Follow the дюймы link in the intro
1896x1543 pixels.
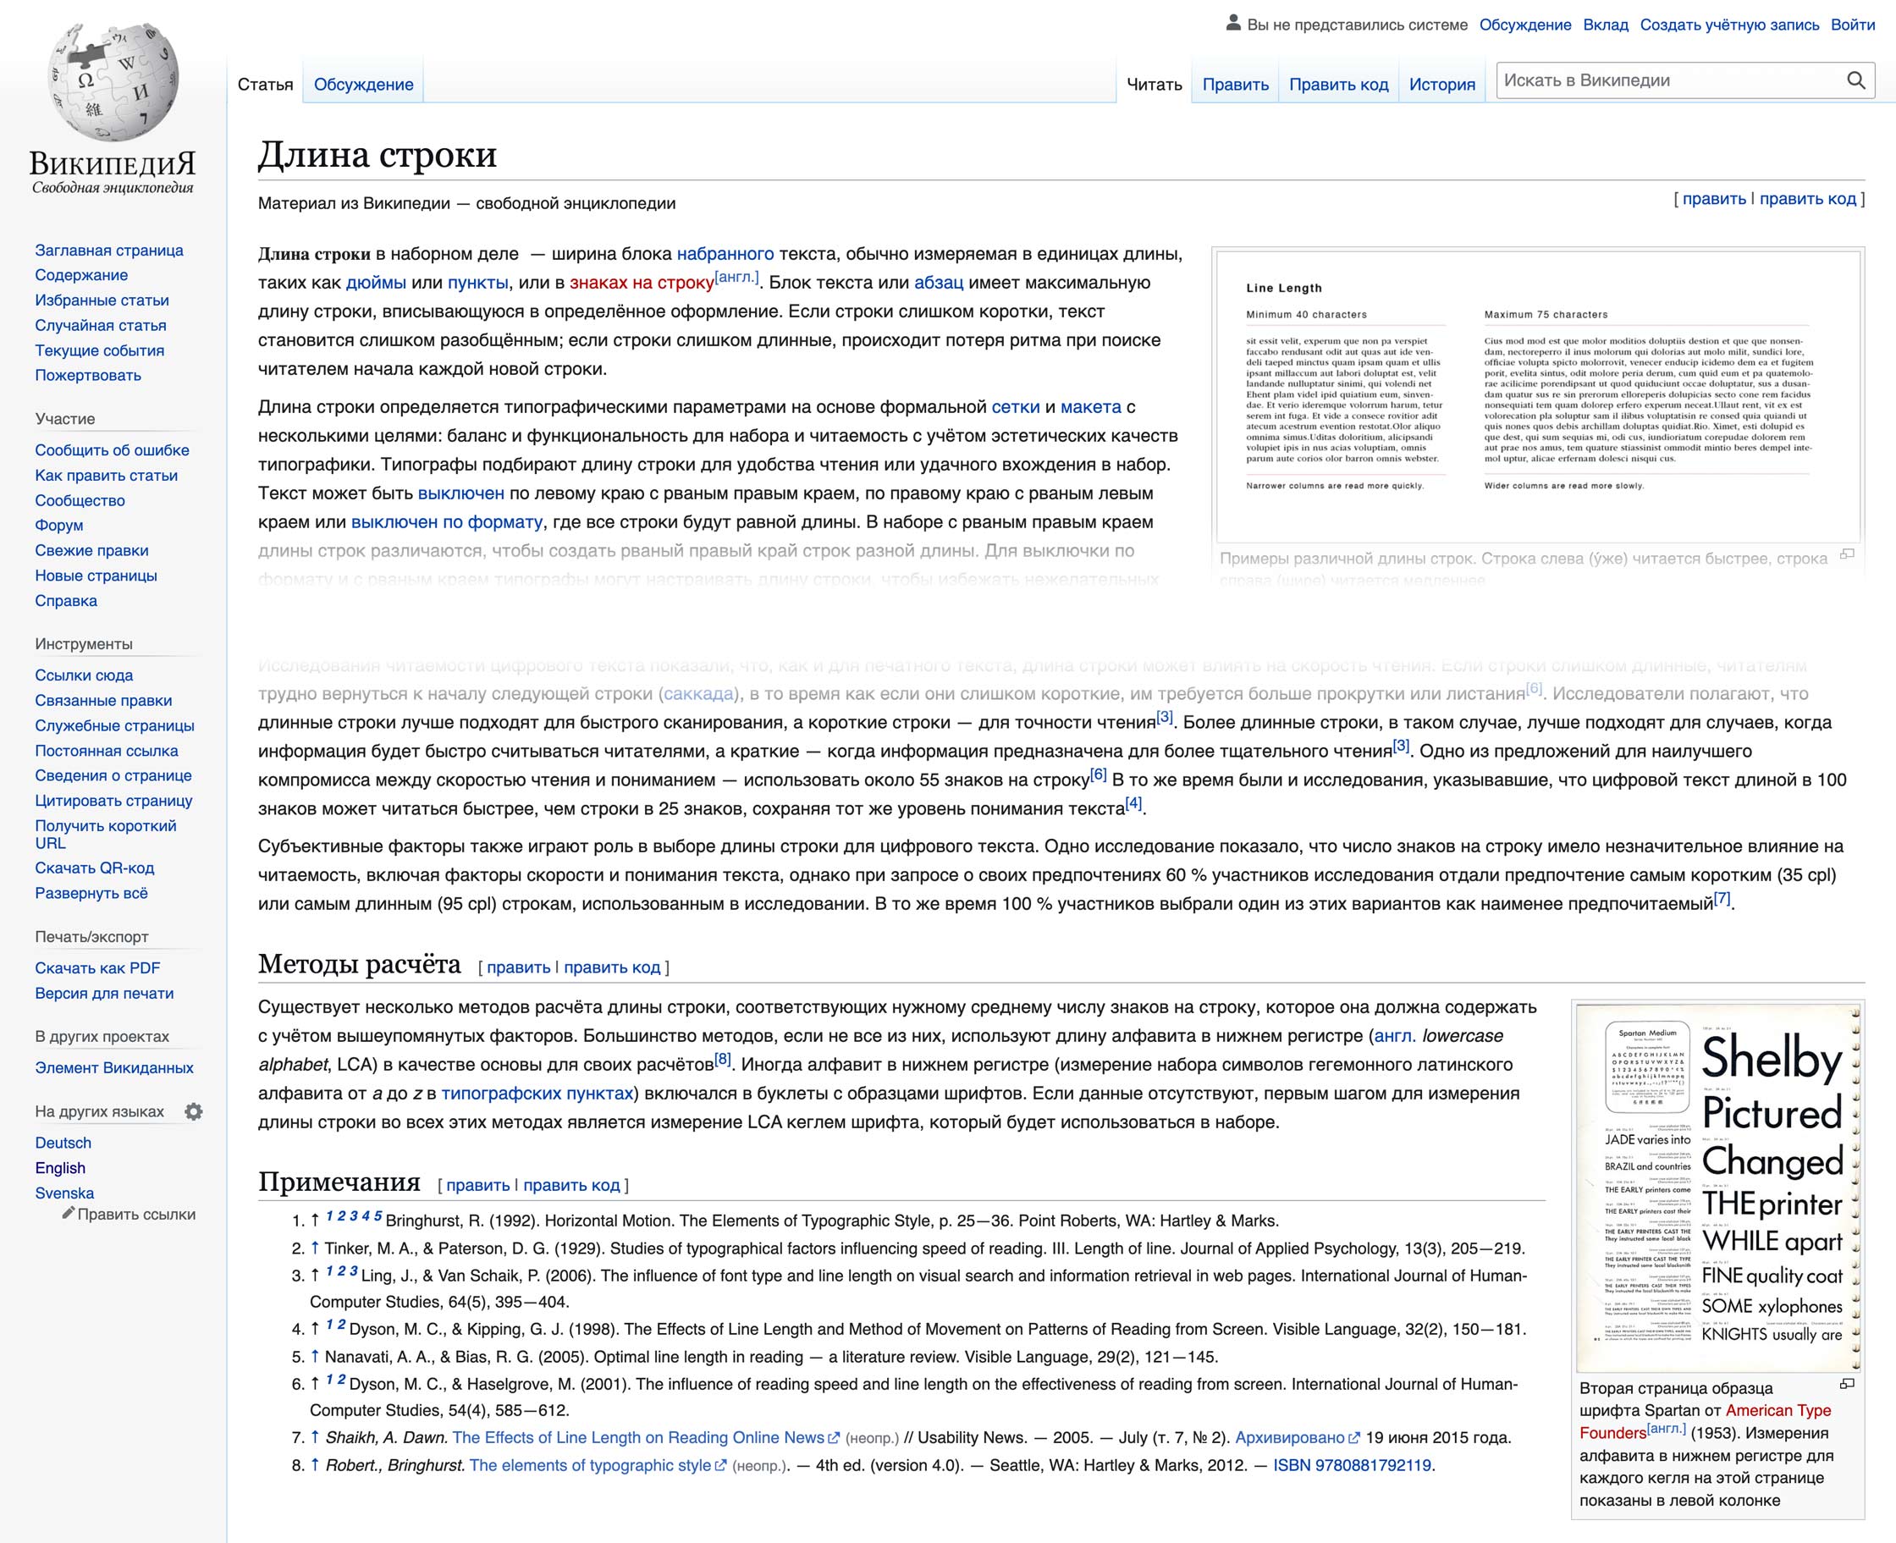[376, 283]
